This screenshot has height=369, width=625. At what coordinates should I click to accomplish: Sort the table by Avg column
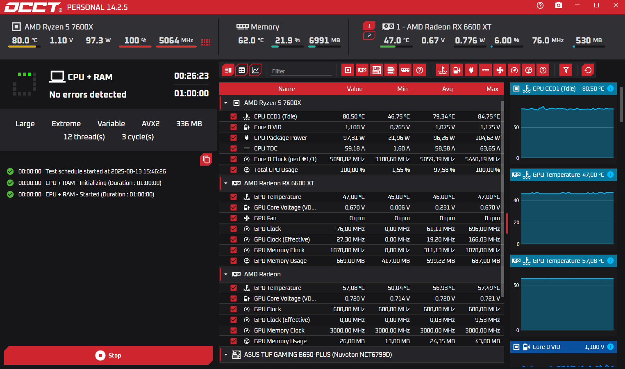coord(448,89)
